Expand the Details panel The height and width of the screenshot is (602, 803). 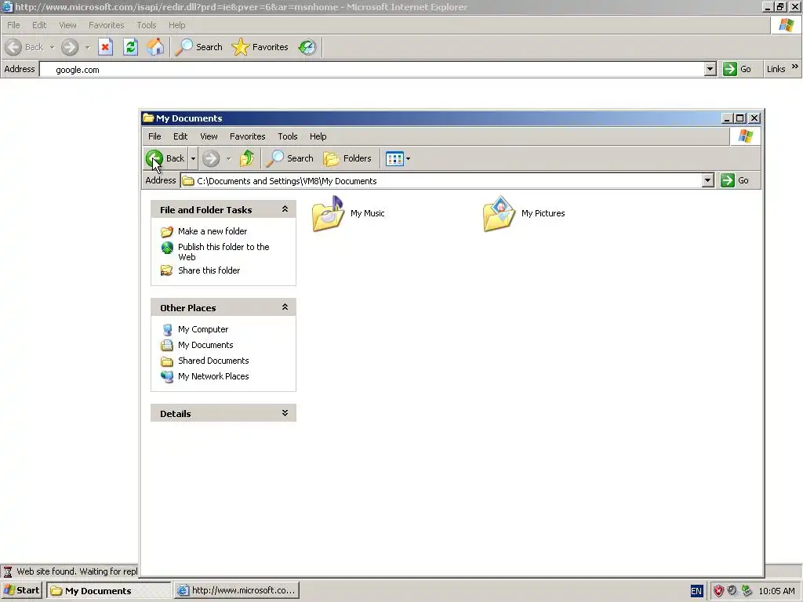[285, 413]
